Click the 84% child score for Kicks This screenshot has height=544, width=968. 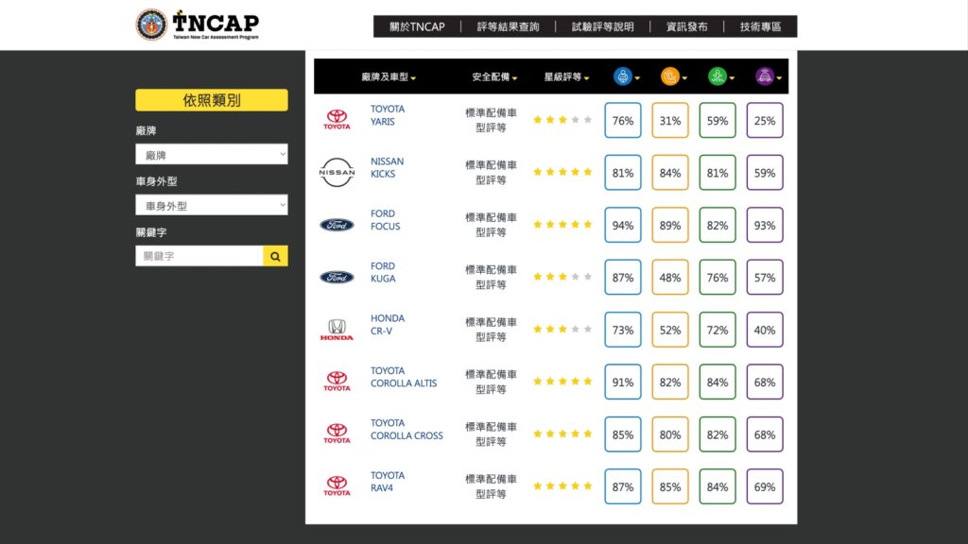click(x=670, y=173)
